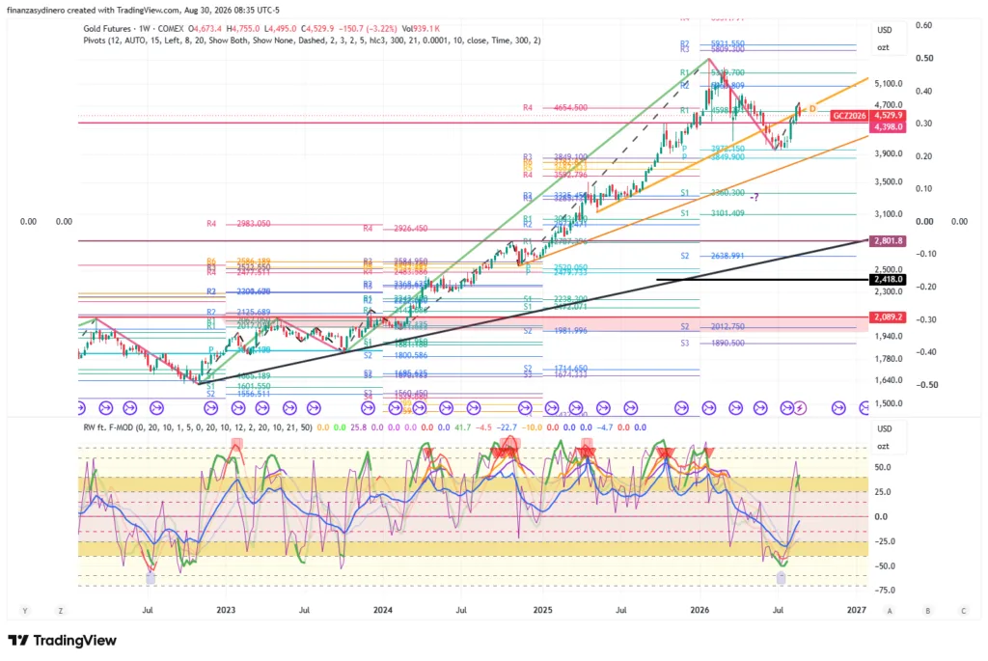The width and height of the screenshot is (988, 661).
Task: Click the pivot level label 2638.991
Action: (x=727, y=256)
